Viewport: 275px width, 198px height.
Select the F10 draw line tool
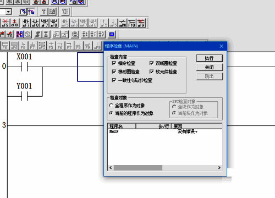pos(131,23)
